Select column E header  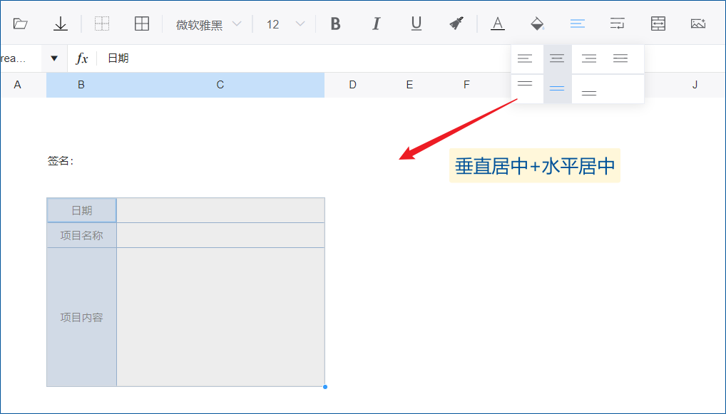click(x=409, y=85)
